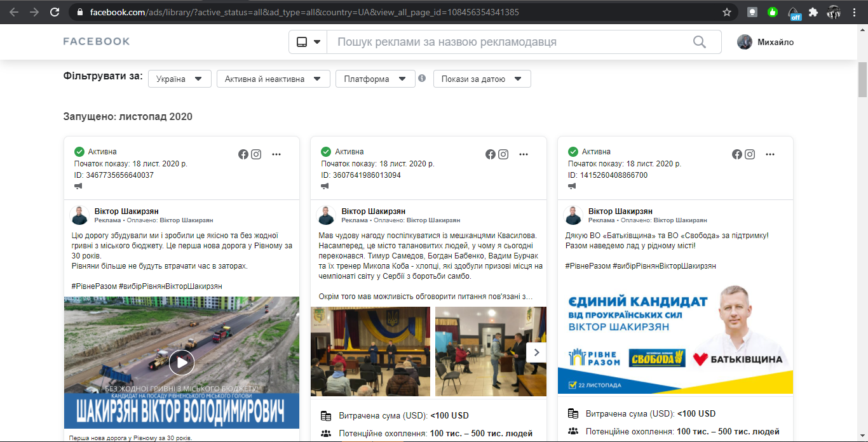Open the ad category selector dropdown
Viewport: 868px width, 442px height.
[x=308, y=42]
